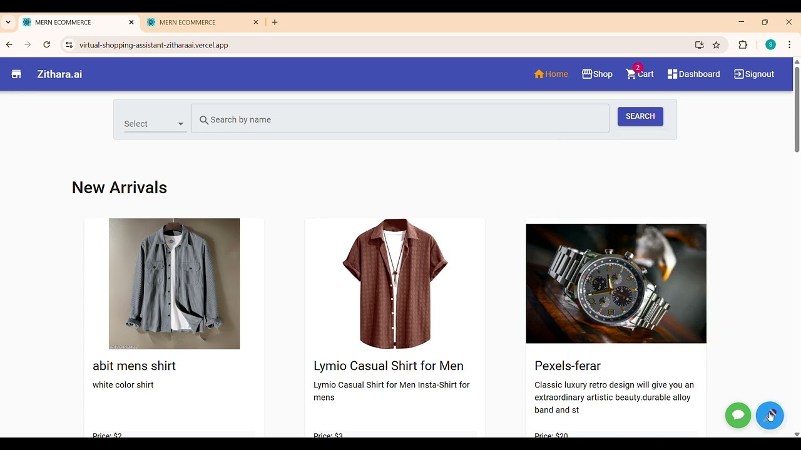
Task: Open the abit mens shirt image
Action: point(174,284)
